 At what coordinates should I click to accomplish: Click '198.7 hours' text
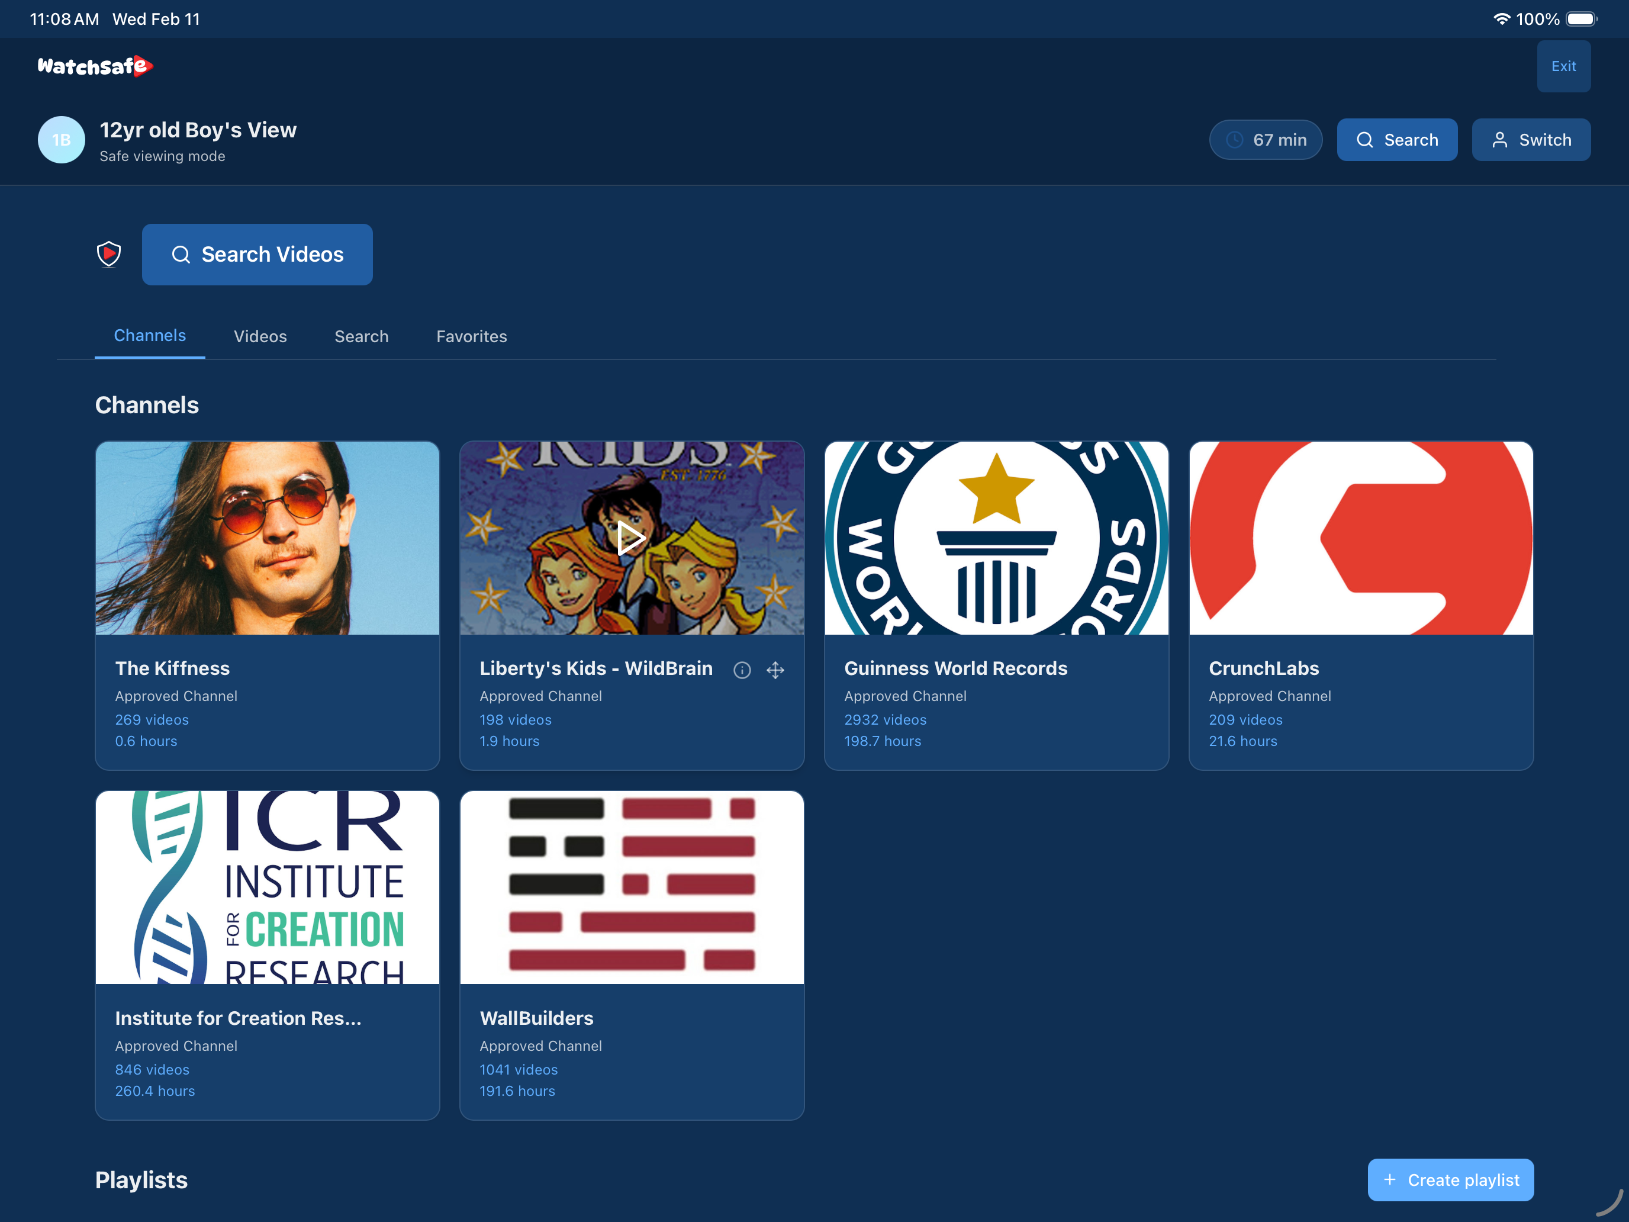coord(882,741)
